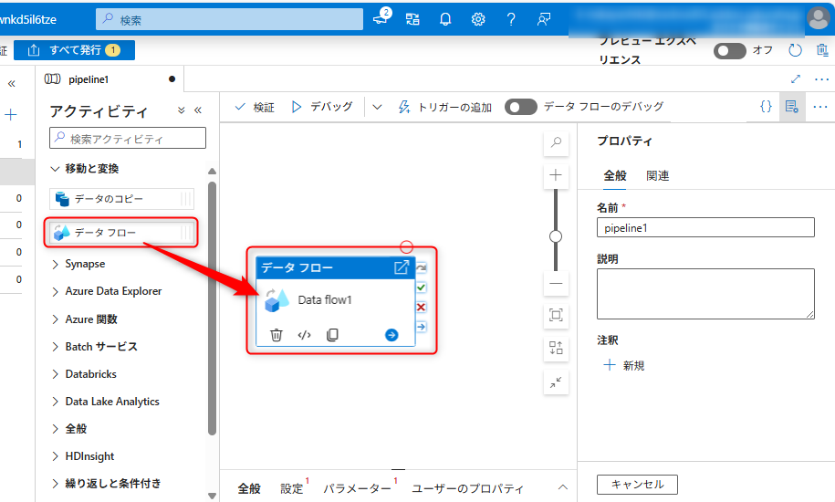Select the pipeline1 editor tab

click(110, 79)
